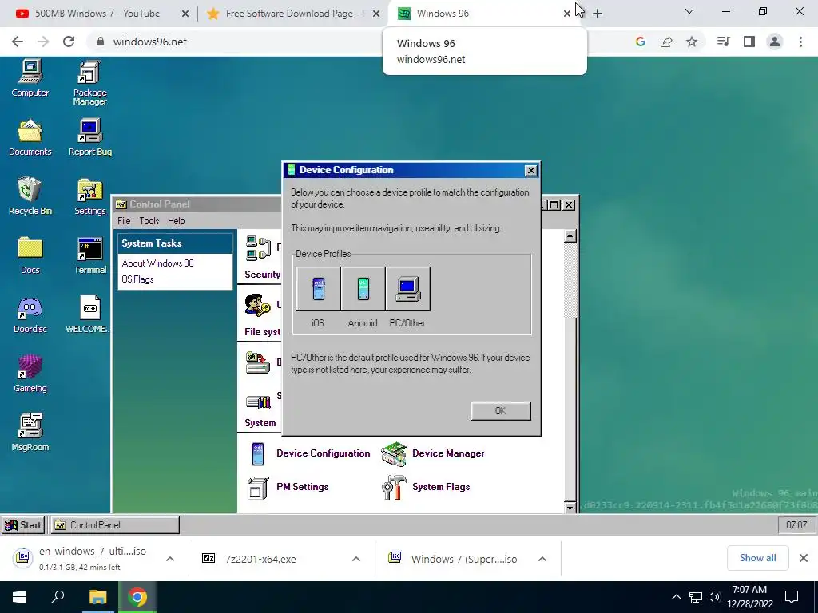Open Windows host Start menu

coord(19,597)
